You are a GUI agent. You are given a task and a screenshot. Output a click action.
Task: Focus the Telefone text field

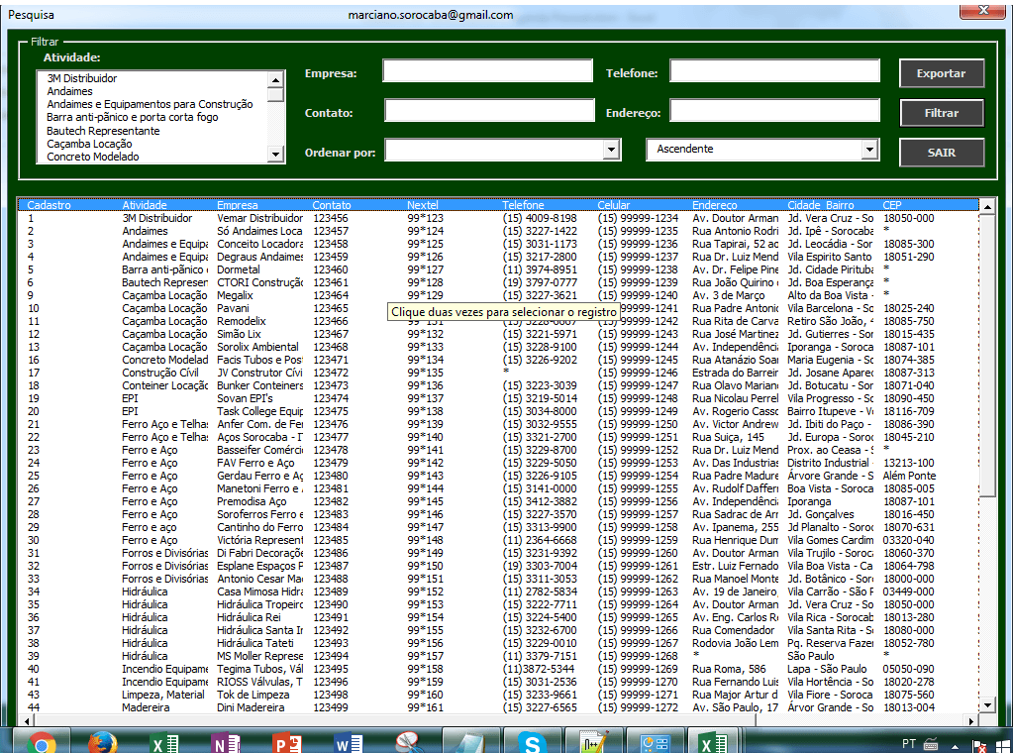(774, 71)
